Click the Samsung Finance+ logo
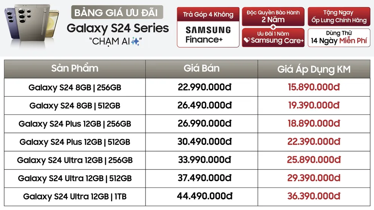374x210 pixels. point(208,35)
